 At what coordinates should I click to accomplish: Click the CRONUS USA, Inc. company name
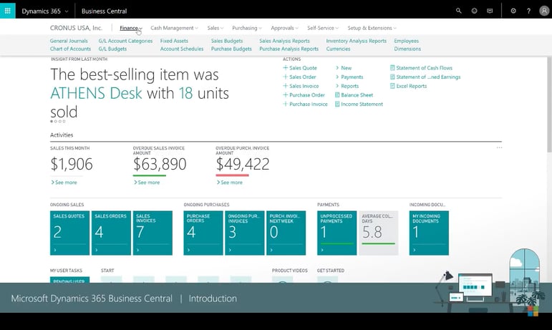(x=76, y=28)
